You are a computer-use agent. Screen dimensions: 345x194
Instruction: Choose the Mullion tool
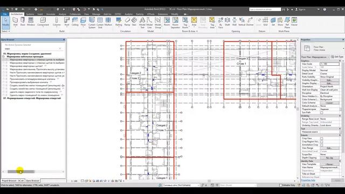point(108,22)
